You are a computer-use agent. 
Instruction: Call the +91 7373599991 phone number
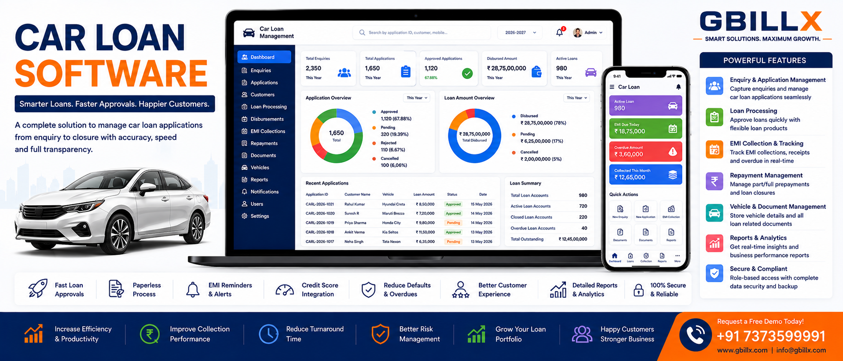point(771,336)
